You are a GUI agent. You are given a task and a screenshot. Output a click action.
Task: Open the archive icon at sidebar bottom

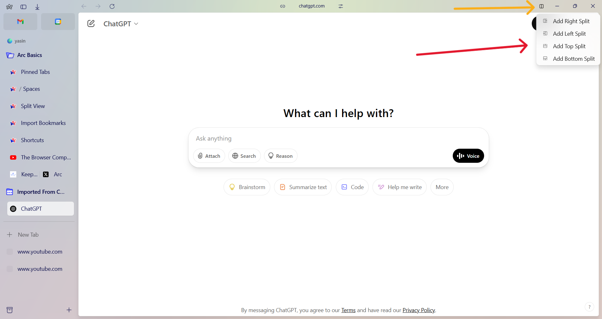(x=10, y=310)
